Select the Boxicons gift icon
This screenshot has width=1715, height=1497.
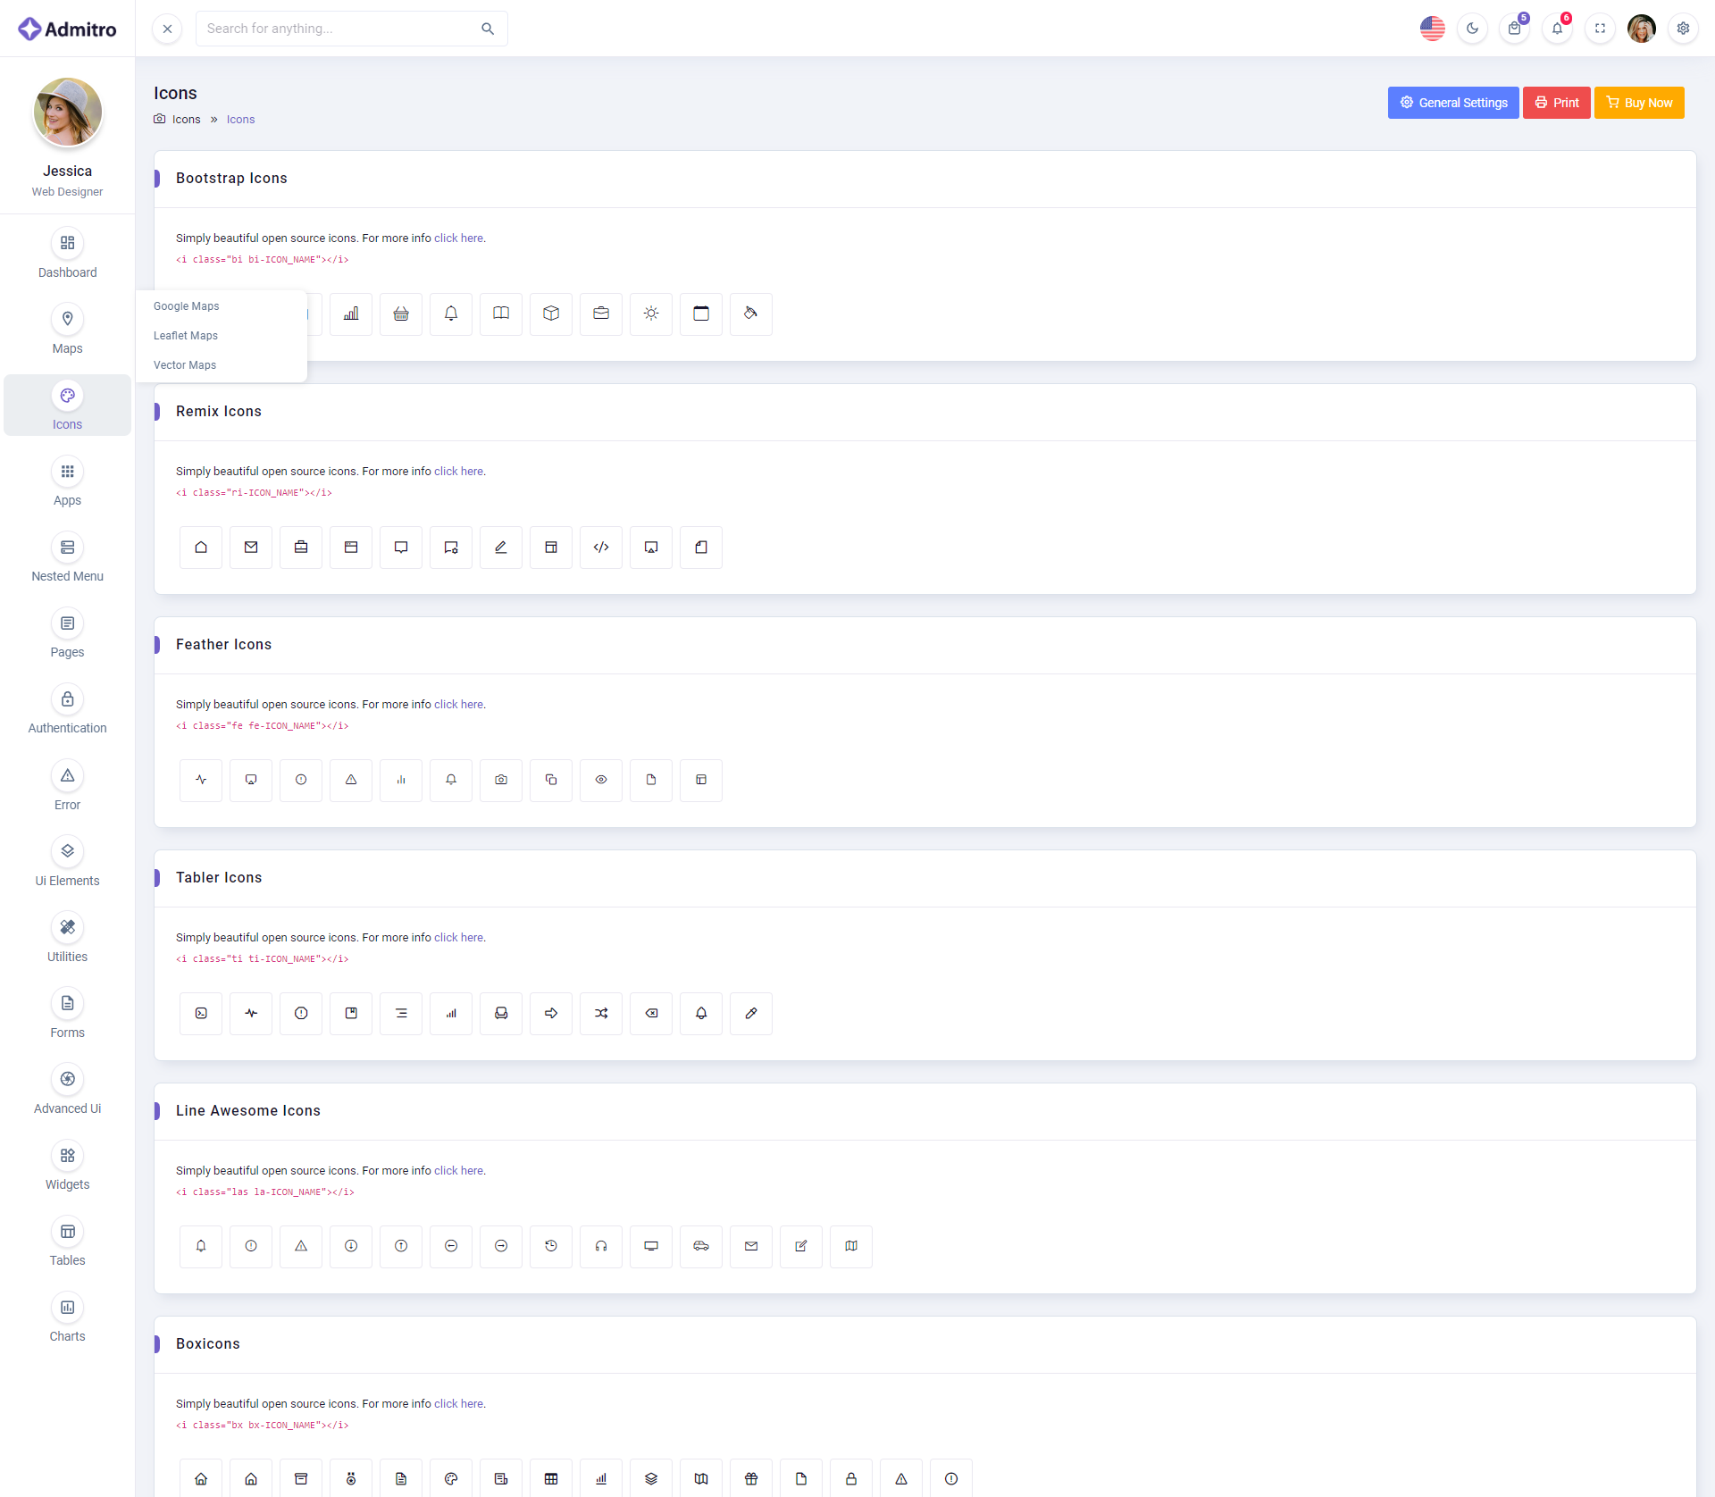751,1479
